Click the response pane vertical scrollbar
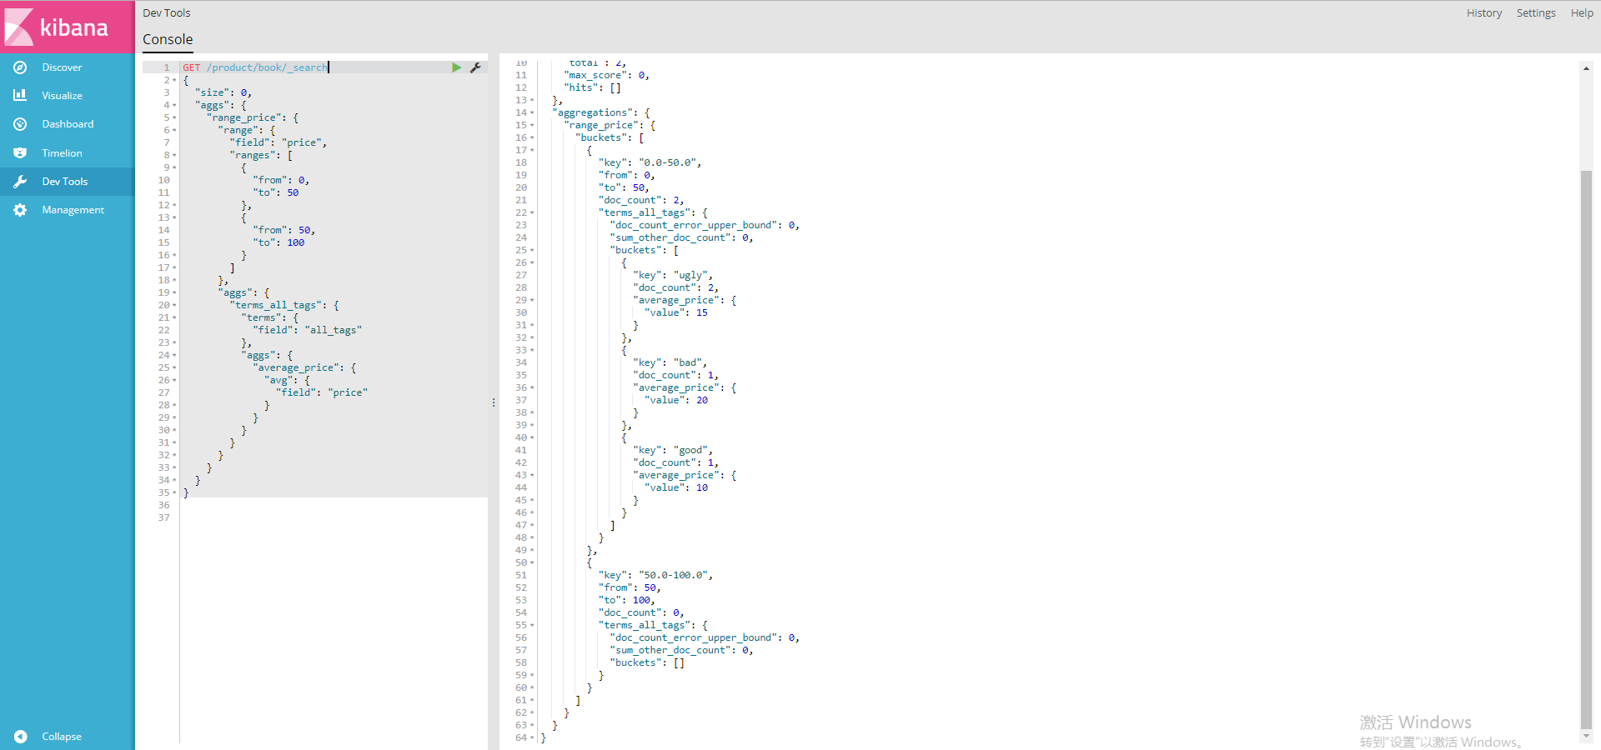This screenshot has height=750, width=1601. [1586, 450]
